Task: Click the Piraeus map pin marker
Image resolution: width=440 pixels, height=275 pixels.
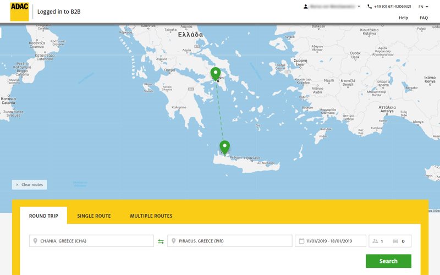Action: pyautogui.click(x=216, y=74)
